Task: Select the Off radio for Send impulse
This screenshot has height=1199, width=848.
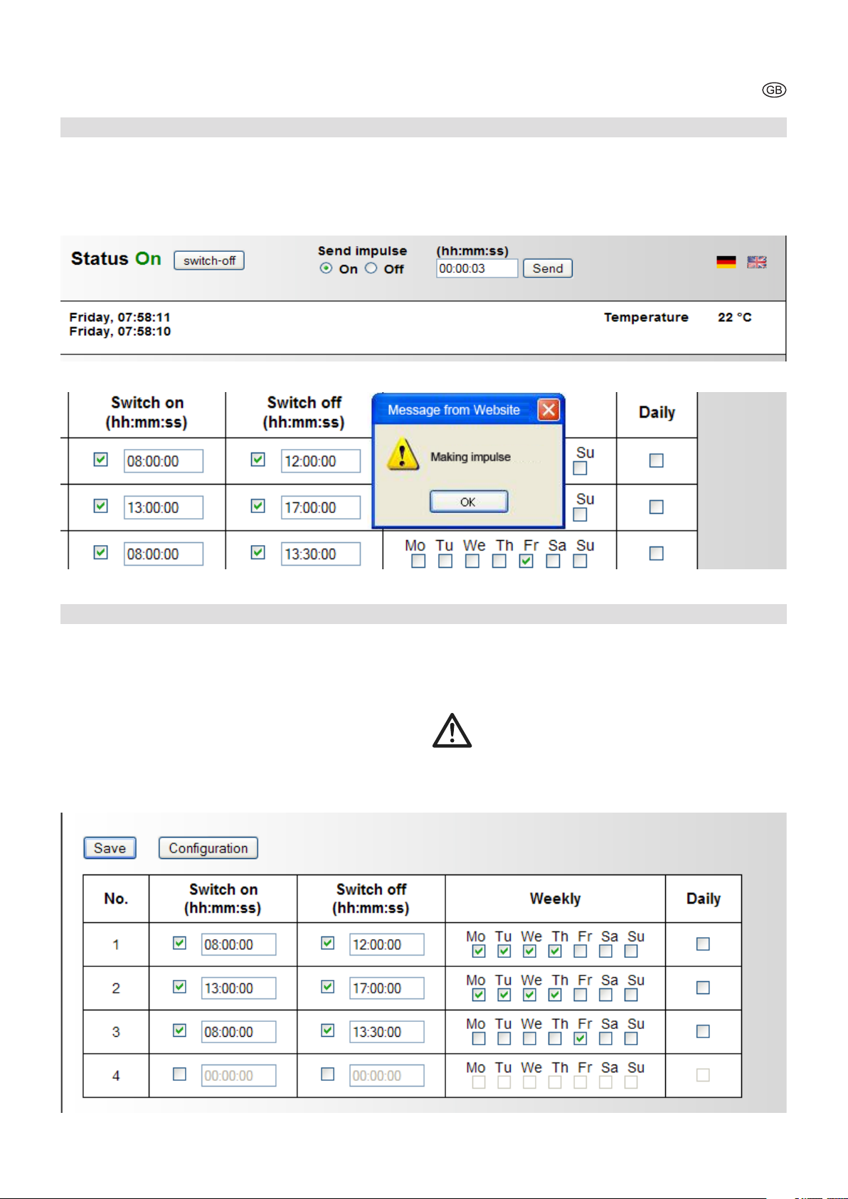Action: click(x=371, y=268)
